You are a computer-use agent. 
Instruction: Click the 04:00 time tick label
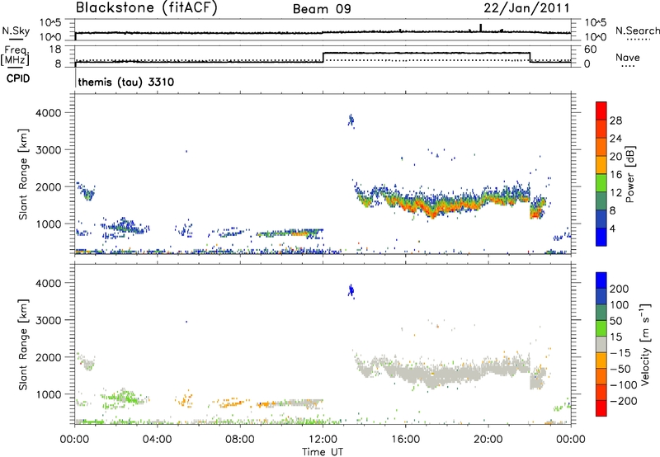157,440
